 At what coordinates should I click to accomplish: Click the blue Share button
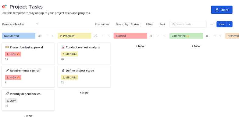(x=222, y=10)
